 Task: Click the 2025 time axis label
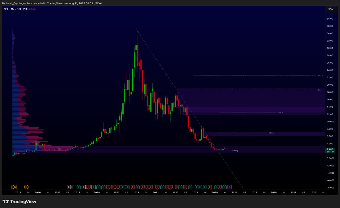pos(215,192)
